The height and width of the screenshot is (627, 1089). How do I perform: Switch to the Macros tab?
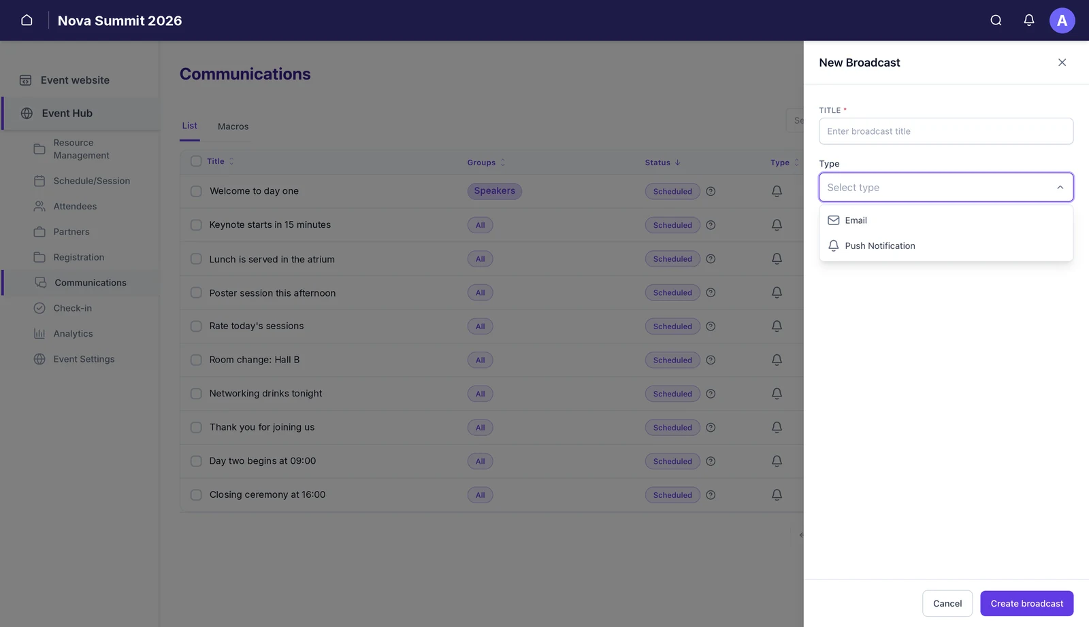pos(233,126)
